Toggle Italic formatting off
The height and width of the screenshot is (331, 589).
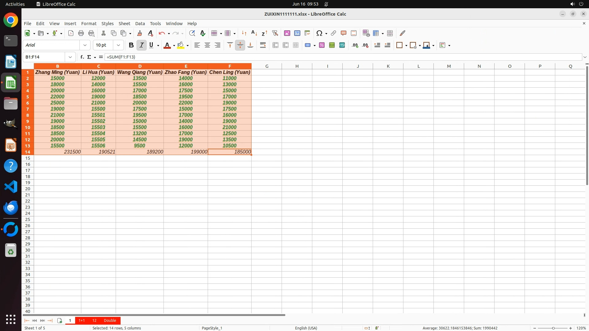(x=141, y=45)
